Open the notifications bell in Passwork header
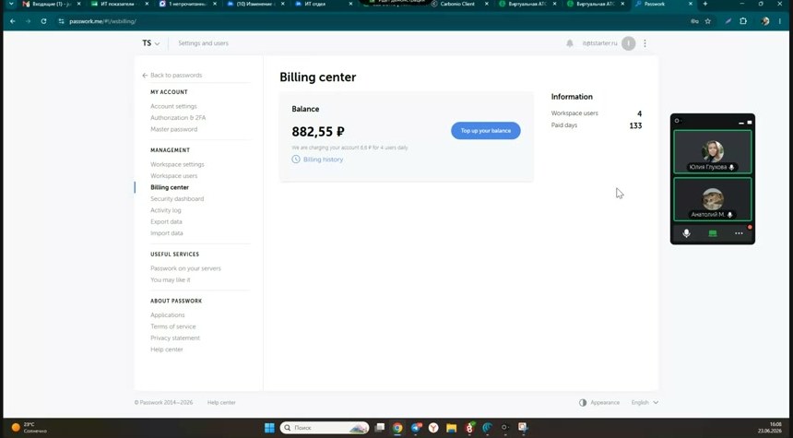Image resolution: width=793 pixels, height=438 pixels. pos(570,43)
